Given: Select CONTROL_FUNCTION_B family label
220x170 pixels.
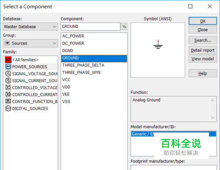Looking at the screenshot, I should coord(35,102).
